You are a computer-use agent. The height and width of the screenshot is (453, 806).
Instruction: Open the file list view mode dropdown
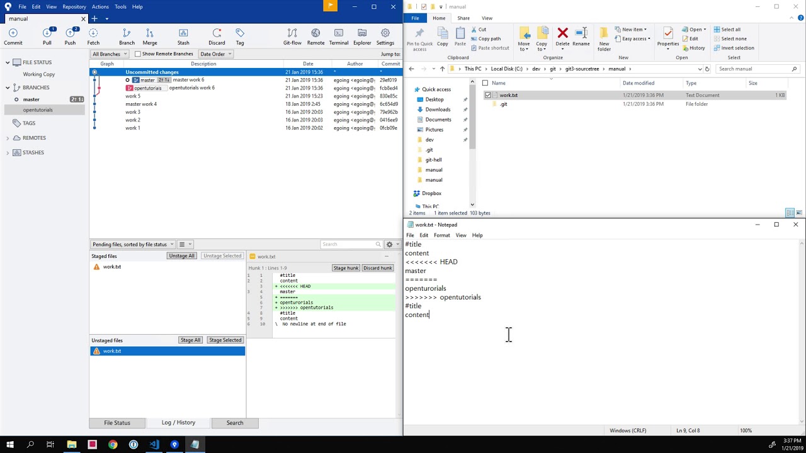(x=184, y=244)
